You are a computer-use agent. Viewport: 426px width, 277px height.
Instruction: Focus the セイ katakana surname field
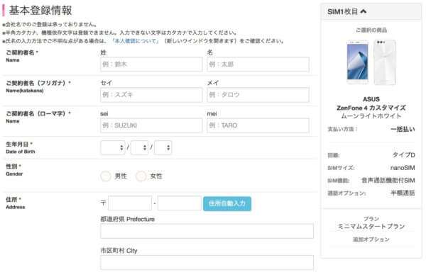[x=151, y=95]
